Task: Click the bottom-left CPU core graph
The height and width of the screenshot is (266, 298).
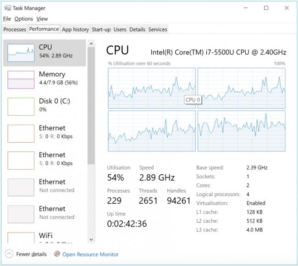Action: (152, 131)
